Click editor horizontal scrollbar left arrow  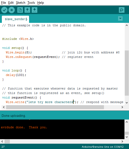click(4, 107)
